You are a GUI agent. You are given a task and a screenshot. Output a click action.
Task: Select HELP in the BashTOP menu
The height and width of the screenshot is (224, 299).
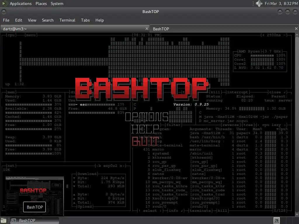(145, 129)
